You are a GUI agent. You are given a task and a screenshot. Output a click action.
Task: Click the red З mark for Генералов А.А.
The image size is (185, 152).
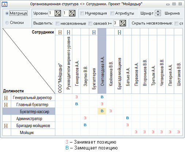[76, 97]
